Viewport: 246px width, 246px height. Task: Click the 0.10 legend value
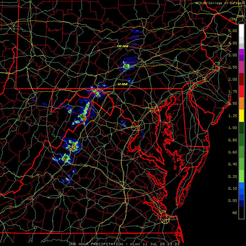233,189
